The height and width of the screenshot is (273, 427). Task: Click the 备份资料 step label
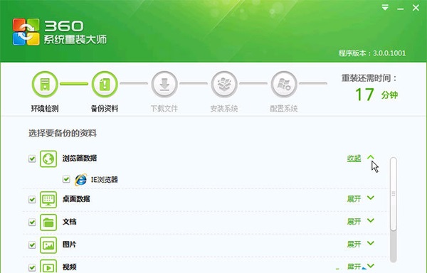pyautogui.click(x=105, y=109)
